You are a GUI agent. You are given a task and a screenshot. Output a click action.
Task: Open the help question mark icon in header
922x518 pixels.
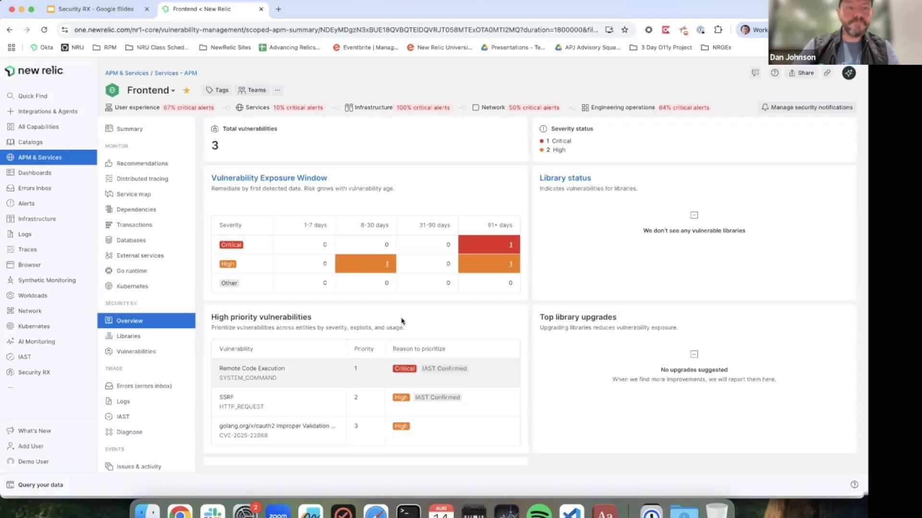point(775,73)
